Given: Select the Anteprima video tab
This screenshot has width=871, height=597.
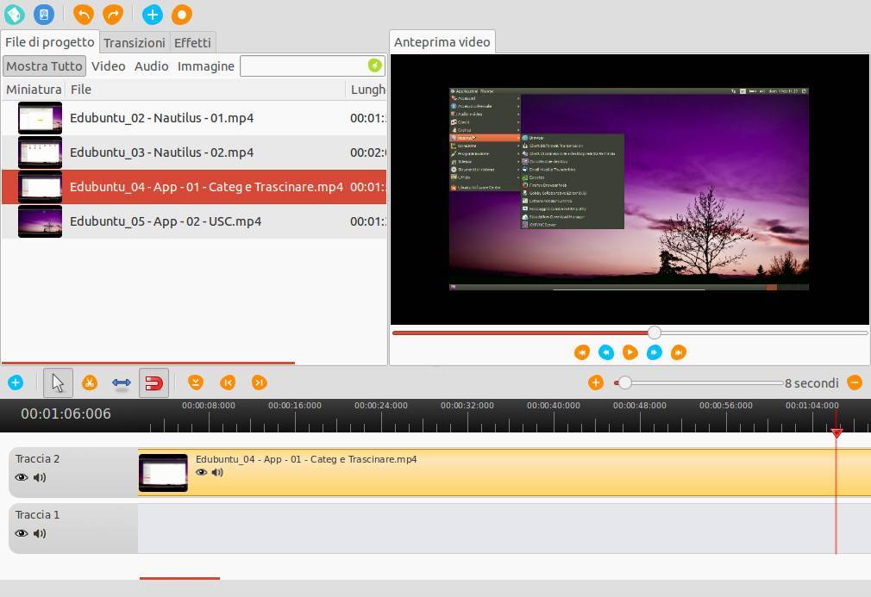Looking at the screenshot, I should tap(442, 42).
